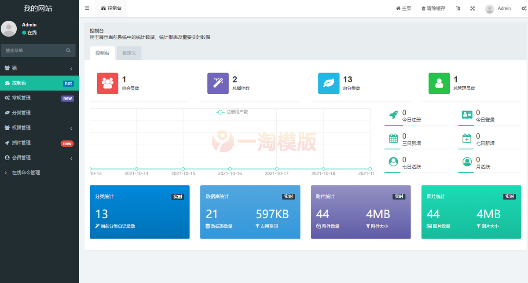This screenshot has height=283, width=528.
Task: Click the fullscreen toggle icon in top bar
Action: coord(472,8)
